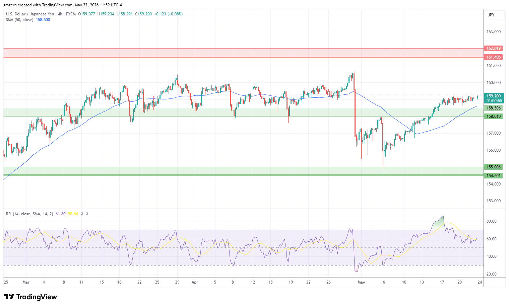Click the high price H159.234 in the header
509x307 pixels.
click(106, 14)
